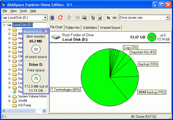
Task: Expand the '-----' folder node
Action: click(x=9, y=29)
